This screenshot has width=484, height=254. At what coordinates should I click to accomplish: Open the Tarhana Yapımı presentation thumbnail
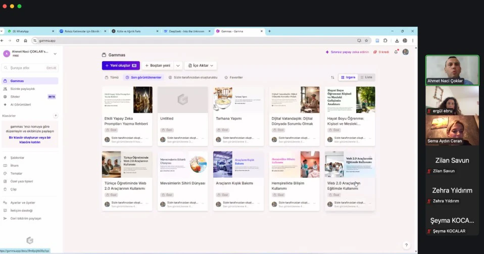click(238, 99)
